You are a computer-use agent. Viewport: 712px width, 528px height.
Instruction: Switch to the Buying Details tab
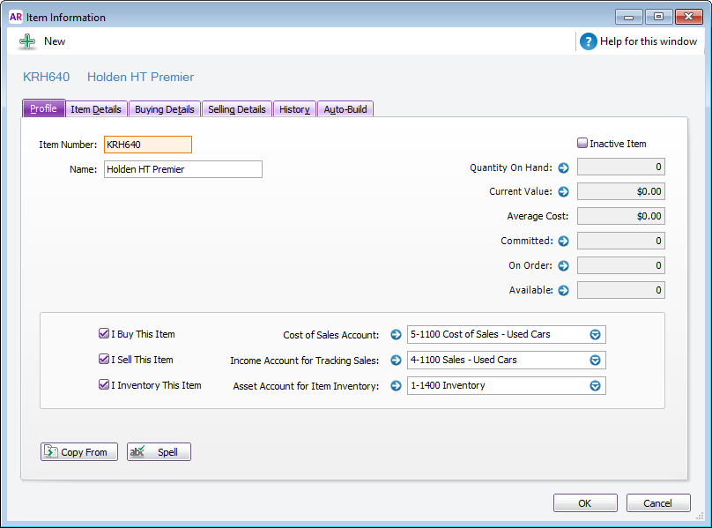click(165, 109)
